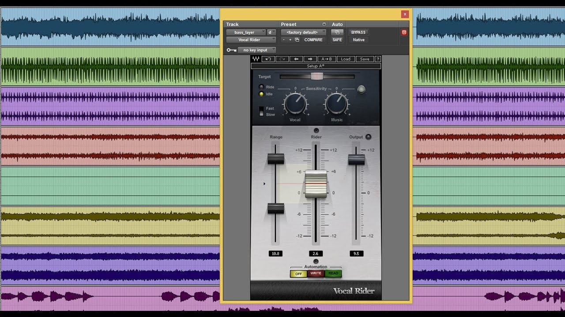
Task: Click the Rider value field 2.6
Action: (316, 254)
